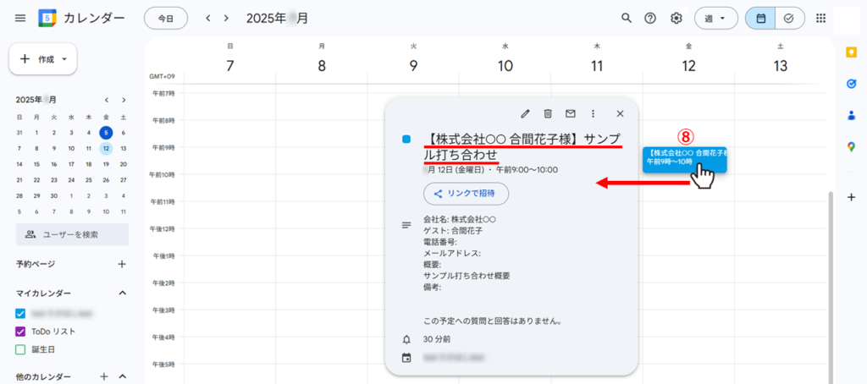
Task: Email guests via envelope icon
Action: (x=570, y=113)
